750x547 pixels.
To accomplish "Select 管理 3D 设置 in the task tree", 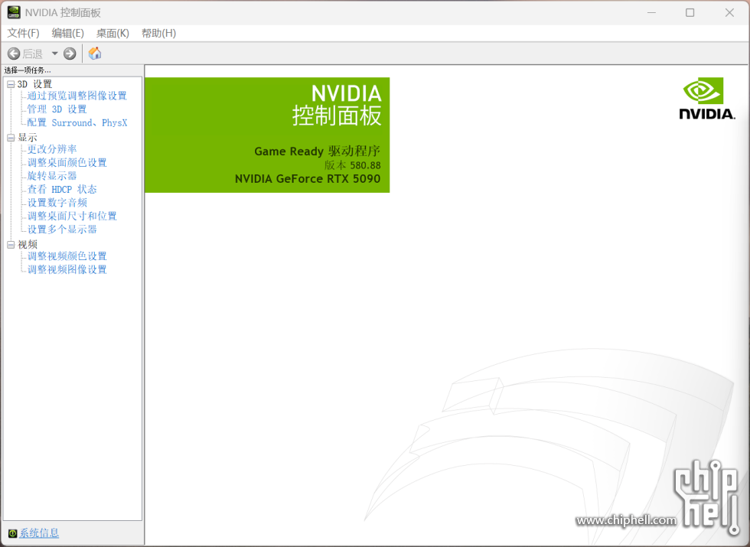I will coord(57,109).
